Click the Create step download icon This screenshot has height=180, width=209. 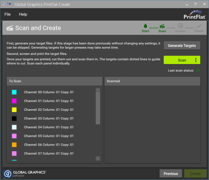(x=180, y=26)
